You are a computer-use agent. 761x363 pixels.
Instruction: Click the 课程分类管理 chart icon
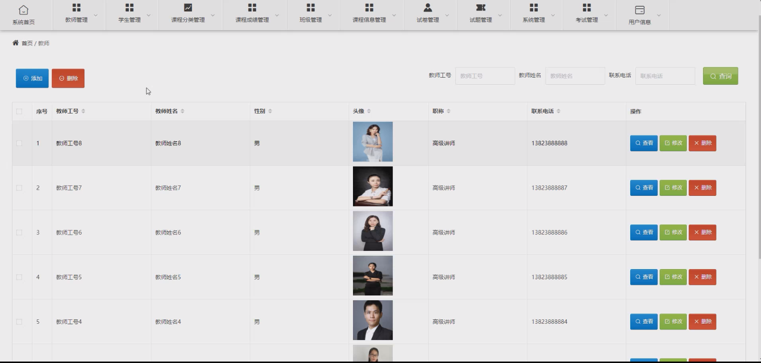point(188,8)
